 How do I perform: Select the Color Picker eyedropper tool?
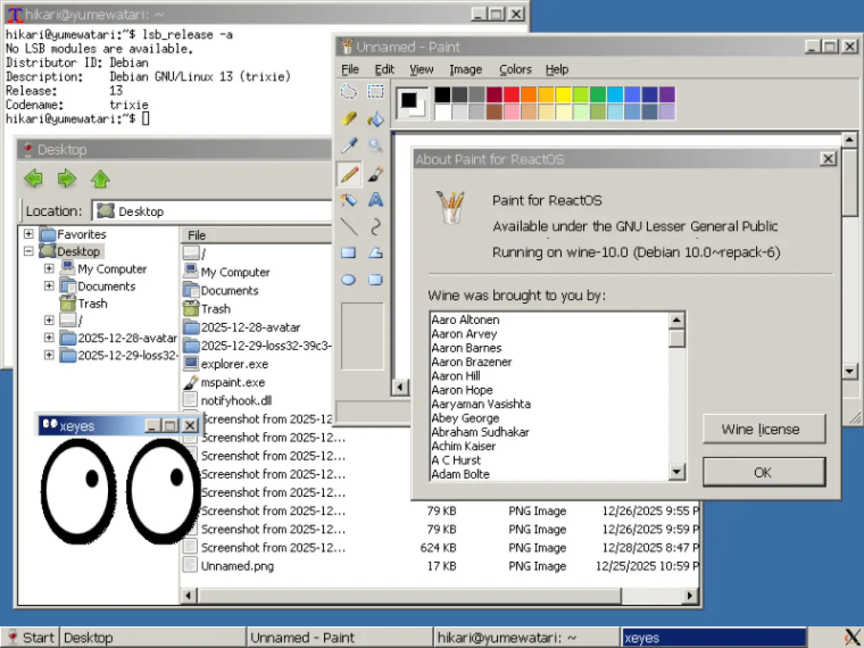(348, 146)
